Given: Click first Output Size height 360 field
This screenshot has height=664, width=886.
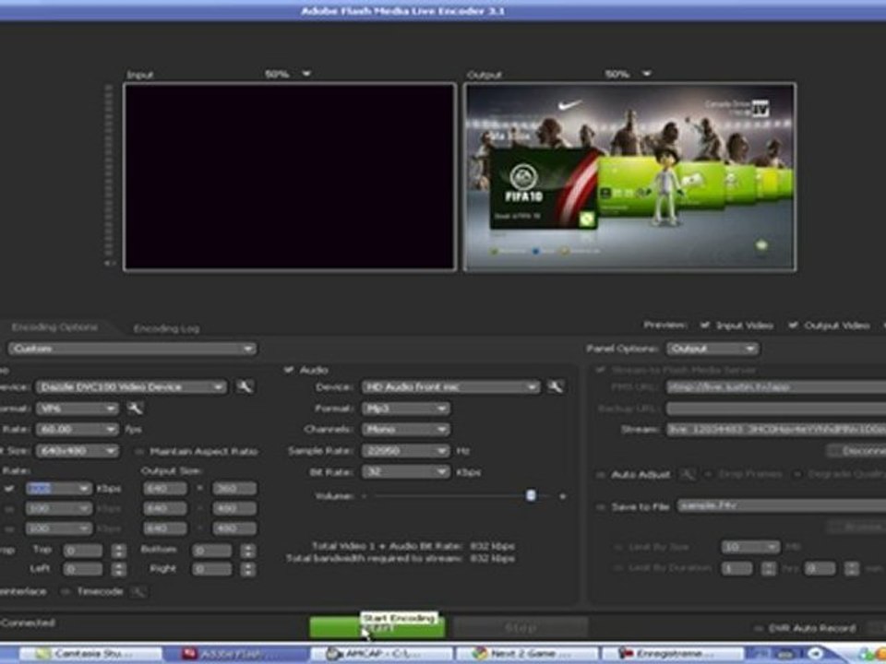Looking at the screenshot, I should (x=233, y=489).
